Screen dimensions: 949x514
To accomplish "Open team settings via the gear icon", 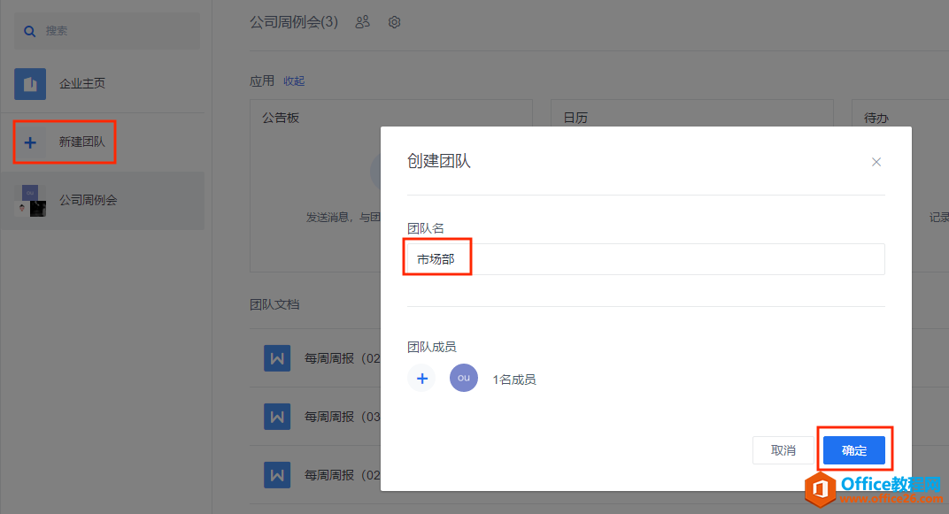I will coord(394,22).
